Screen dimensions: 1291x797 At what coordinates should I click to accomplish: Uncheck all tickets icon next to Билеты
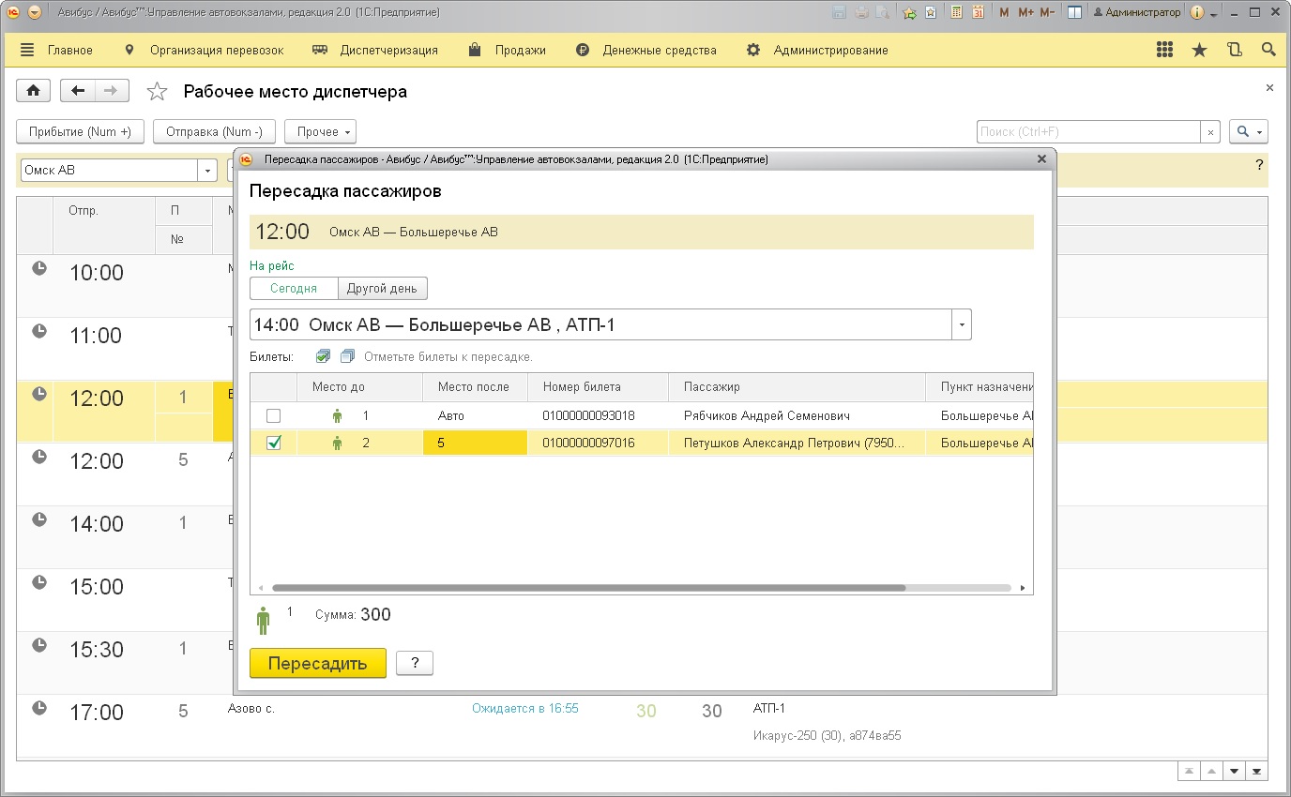(347, 356)
